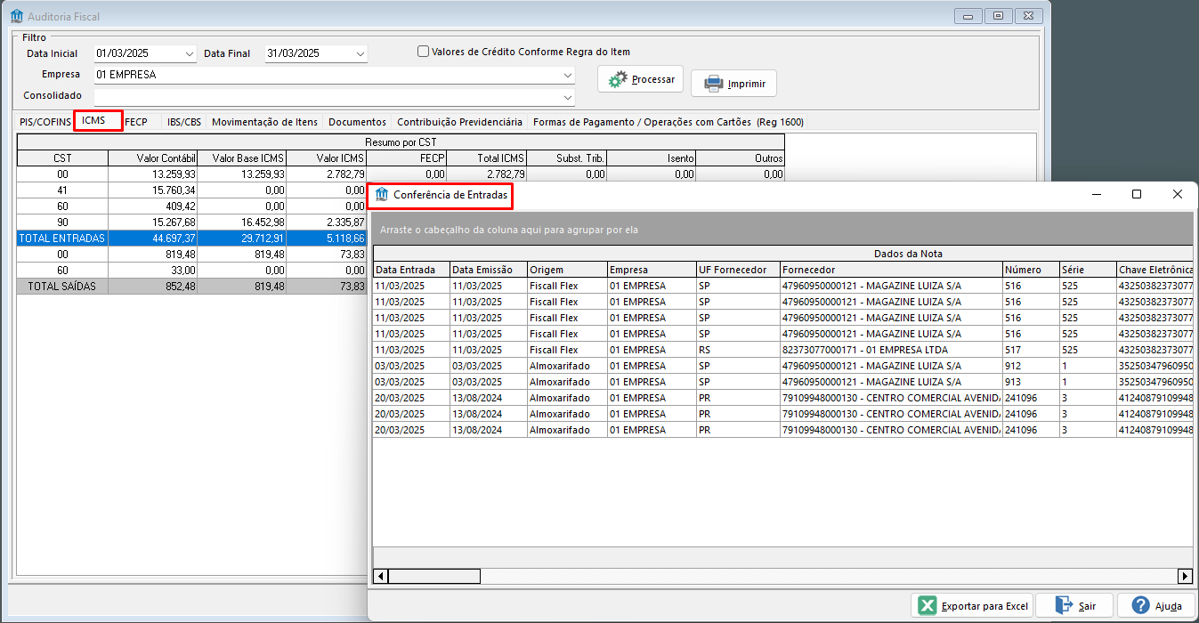Switch to the PIS/COFINS tab
The image size is (1199, 623).
(45, 122)
